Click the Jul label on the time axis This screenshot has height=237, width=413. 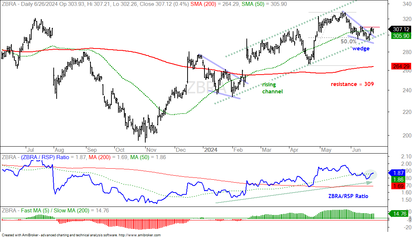30,150
